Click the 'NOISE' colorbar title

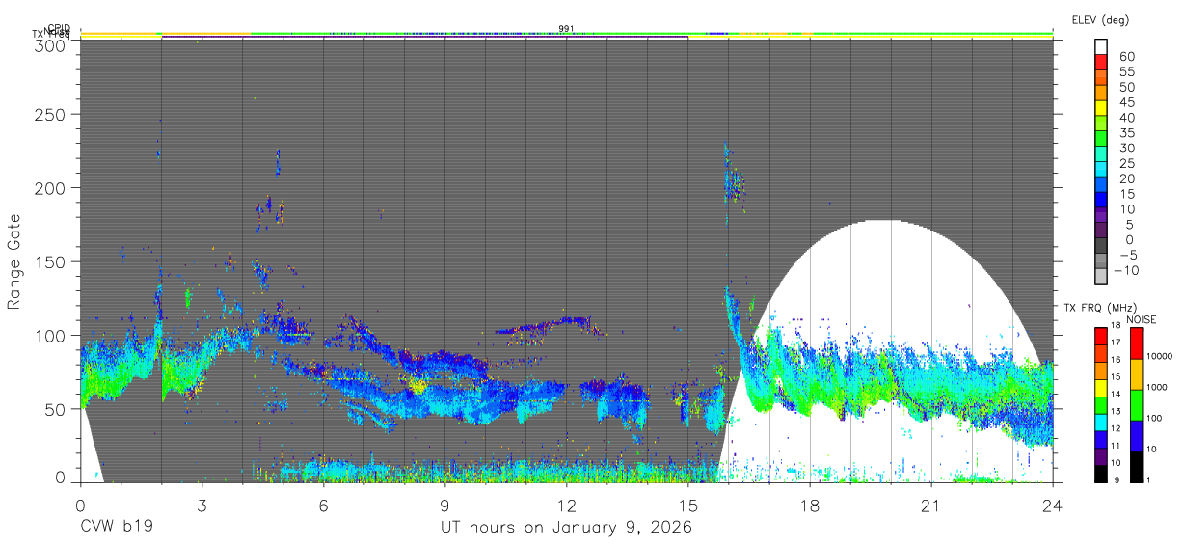pos(1142,319)
